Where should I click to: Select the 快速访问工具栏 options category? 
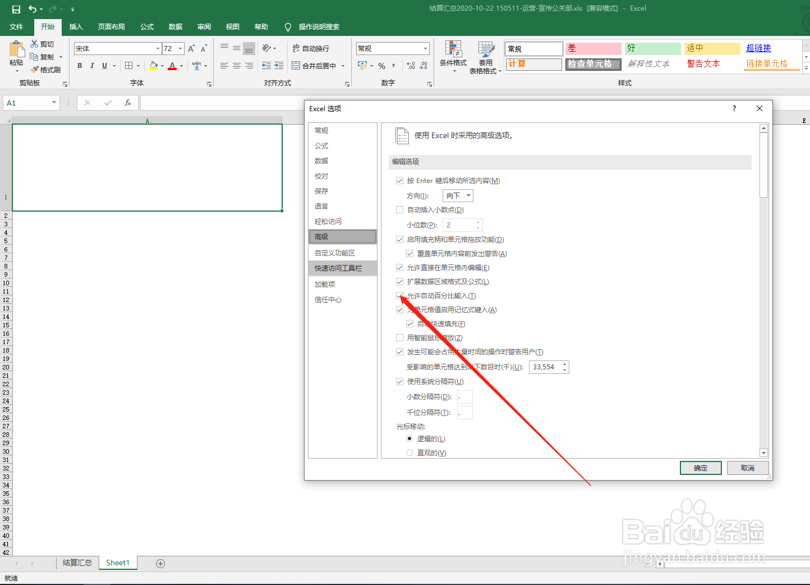pyautogui.click(x=343, y=268)
